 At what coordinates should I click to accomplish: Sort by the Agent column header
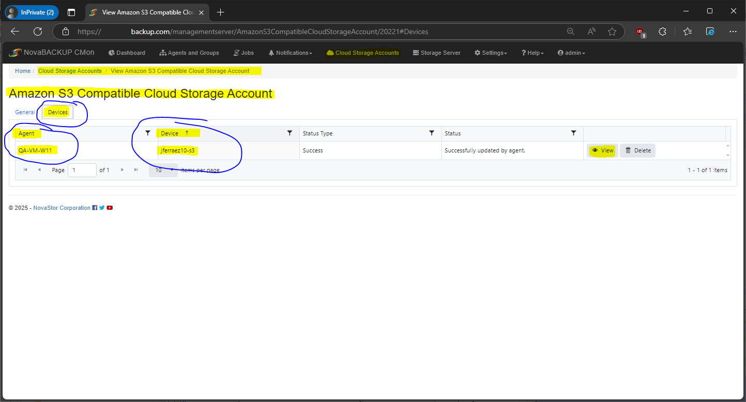(x=26, y=133)
